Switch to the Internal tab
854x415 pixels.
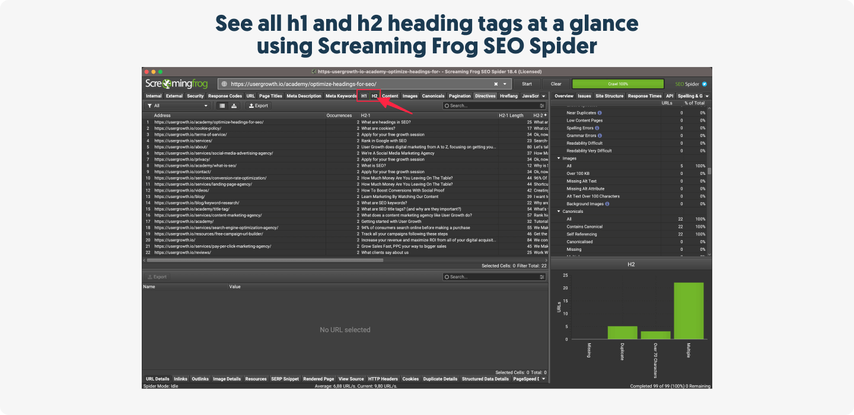154,96
